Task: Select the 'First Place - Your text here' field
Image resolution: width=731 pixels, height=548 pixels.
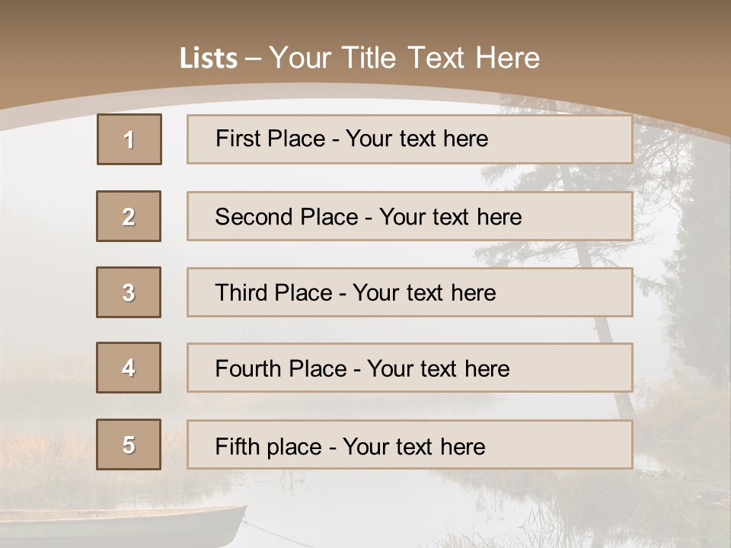Action: coord(410,139)
